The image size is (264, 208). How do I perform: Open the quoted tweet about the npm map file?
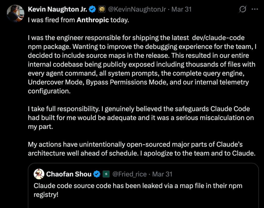tap(138, 190)
